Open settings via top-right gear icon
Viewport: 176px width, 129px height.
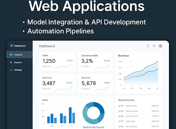click(154, 46)
